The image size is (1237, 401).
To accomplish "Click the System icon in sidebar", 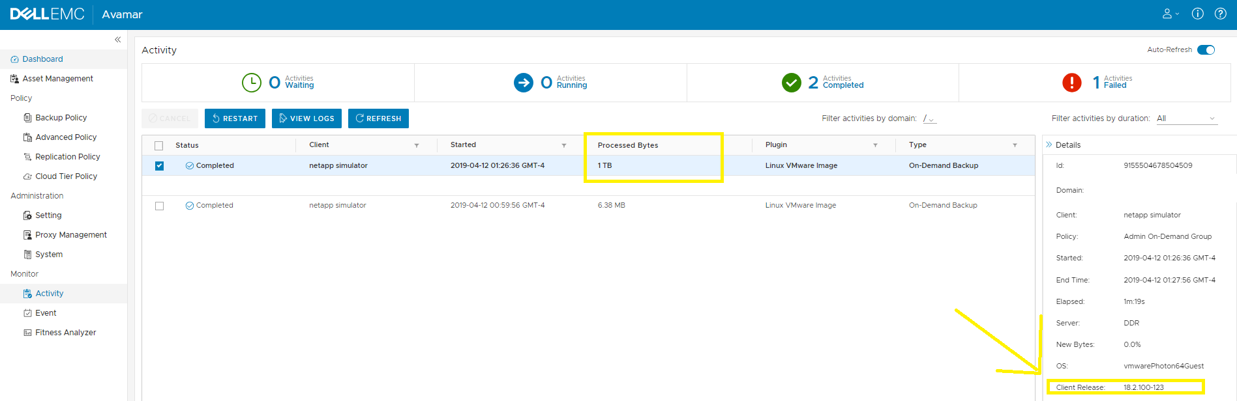I will point(27,255).
